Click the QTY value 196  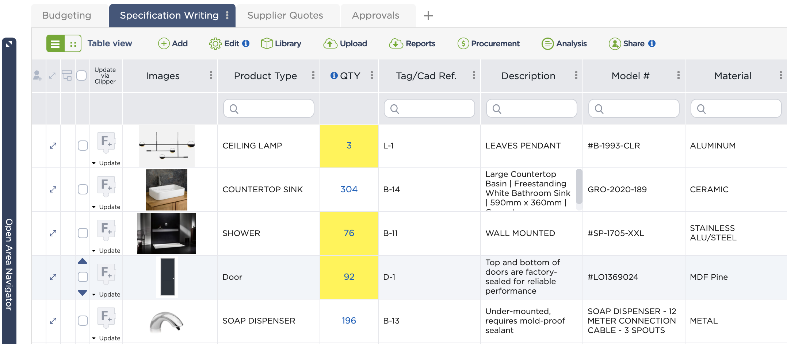pyautogui.click(x=349, y=321)
